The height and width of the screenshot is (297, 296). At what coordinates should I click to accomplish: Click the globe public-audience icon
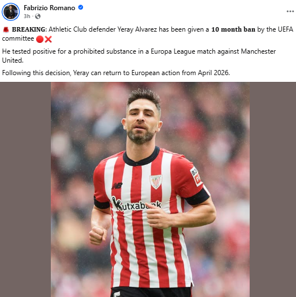click(x=38, y=16)
